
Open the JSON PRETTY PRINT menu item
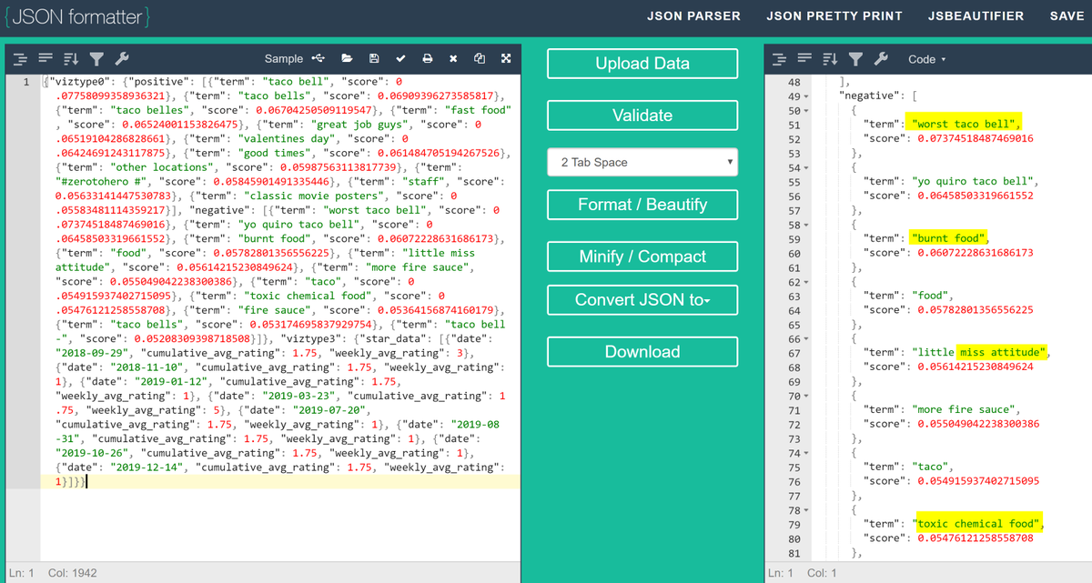(834, 15)
